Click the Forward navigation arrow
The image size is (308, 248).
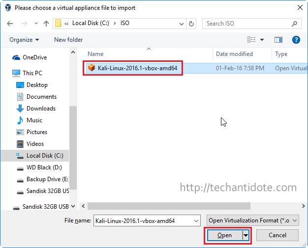(25, 24)
